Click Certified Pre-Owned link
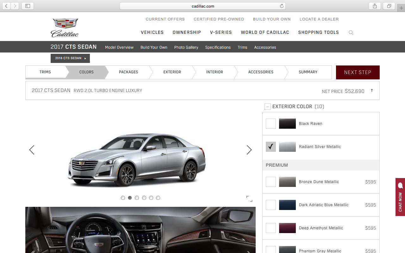This screenshot has height=253, width=405. (219, 19)
